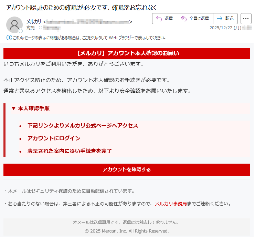
Task: Click the email subject line at top
Action: tap(82, 7)
